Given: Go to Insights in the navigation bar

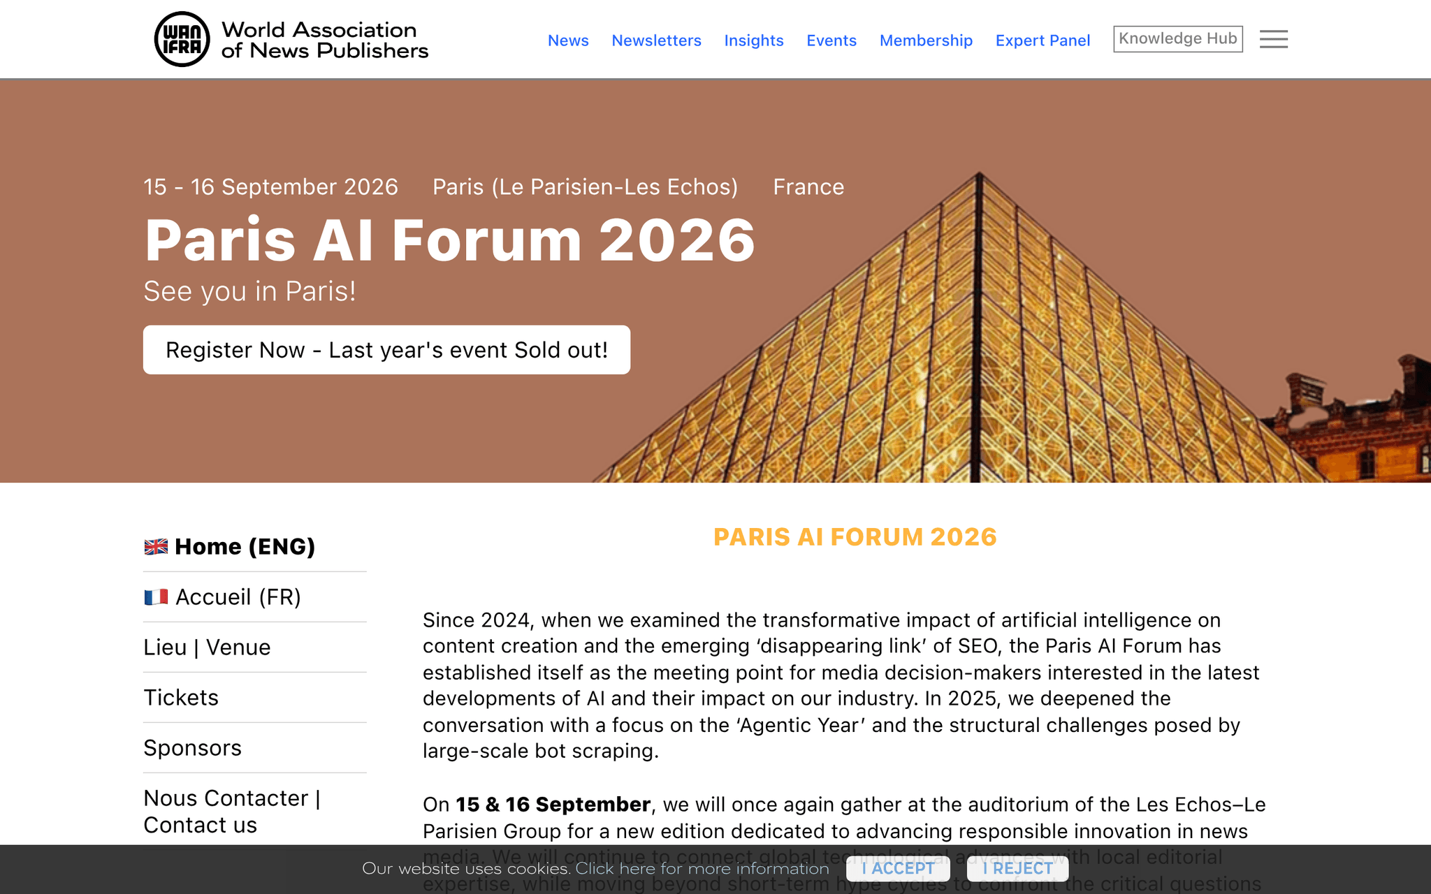Looking at the screenshot, I should pyautogui.click(x=754, y=41).
